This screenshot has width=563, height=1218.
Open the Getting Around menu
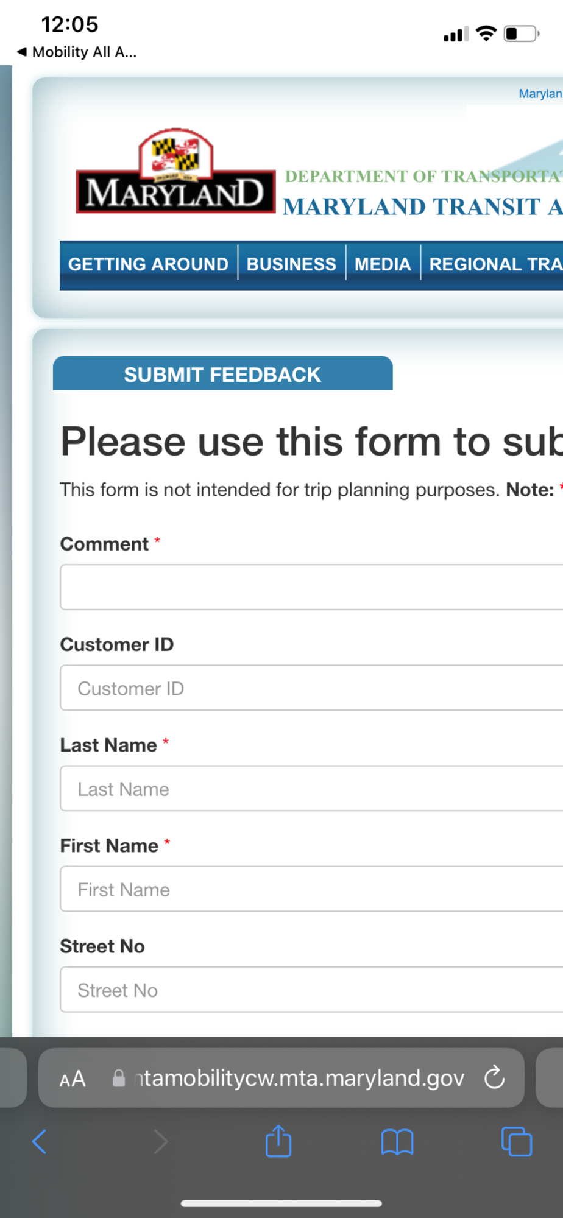pos(148,264)
